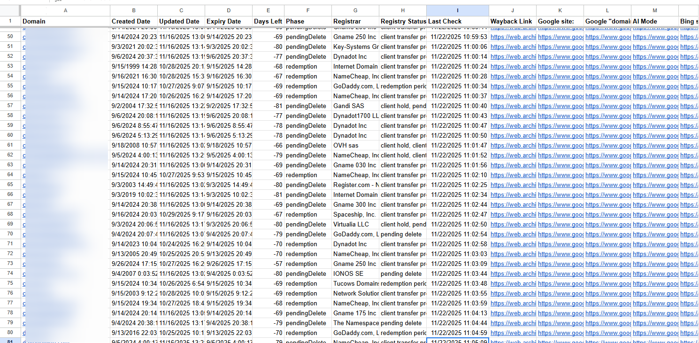Click the 'Registrar' header cell
The image size is (699, 343).
click(355, 21)
